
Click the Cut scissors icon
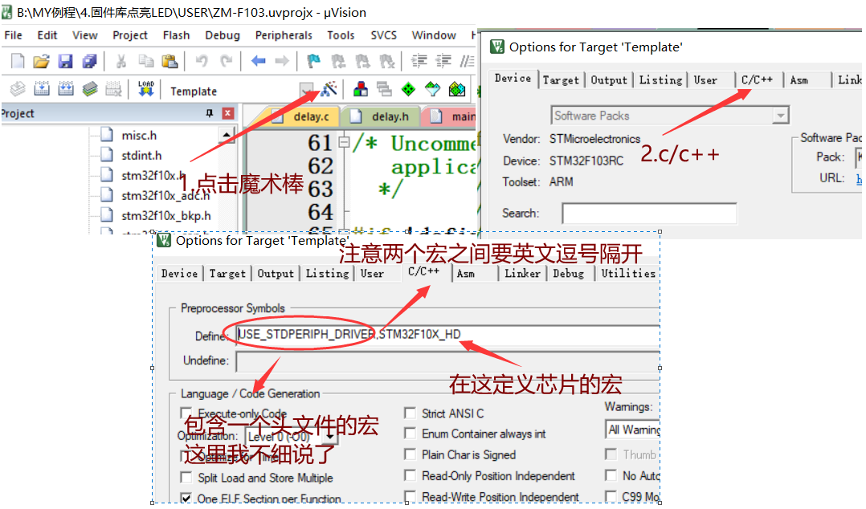click(121, 61)
